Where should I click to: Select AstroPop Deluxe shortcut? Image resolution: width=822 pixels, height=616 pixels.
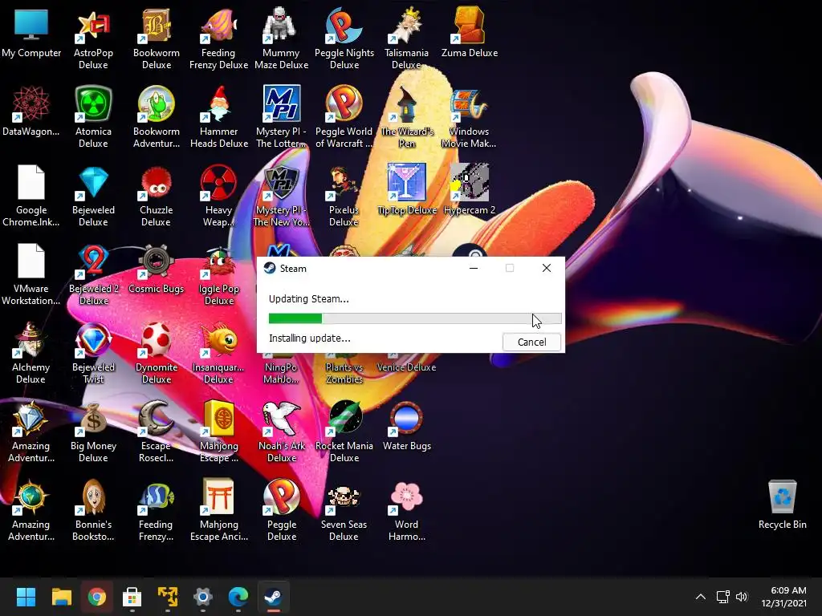coord(93,40)
